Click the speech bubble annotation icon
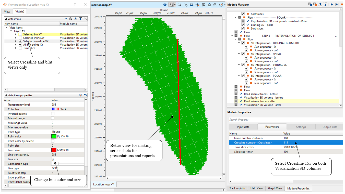Image resolution: width=345 pixels, height=194 pixels. point(203,5)
